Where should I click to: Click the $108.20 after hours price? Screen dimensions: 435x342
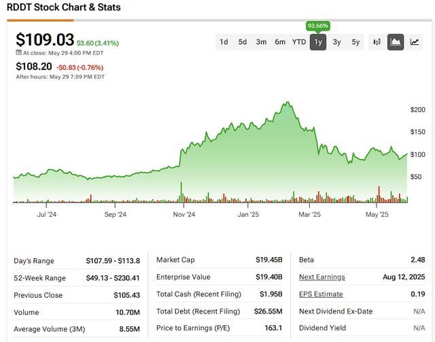point(34,67)
